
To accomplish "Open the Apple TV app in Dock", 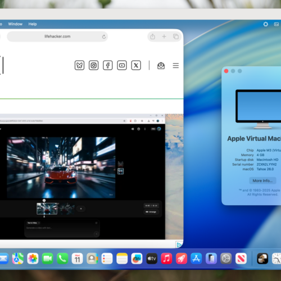I will pyautogui.click(x=152, y=259).
